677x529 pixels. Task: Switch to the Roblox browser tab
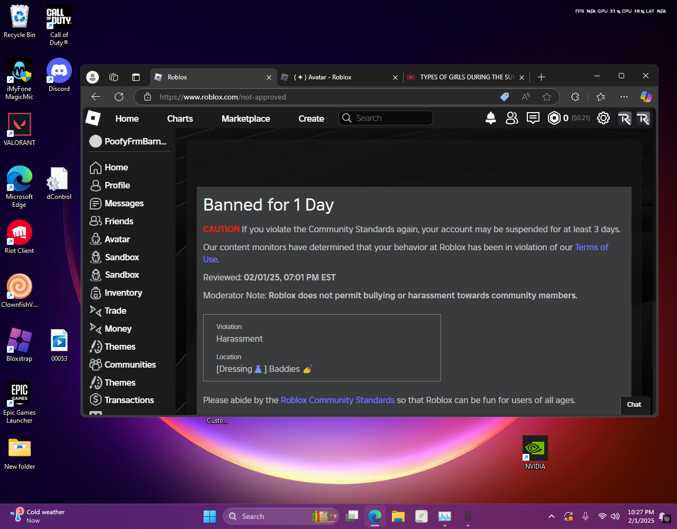(x=213, y=77)
